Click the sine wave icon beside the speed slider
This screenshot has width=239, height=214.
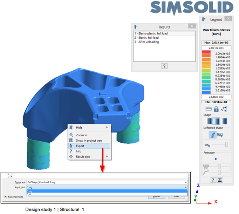pyautogui.click(x=206, y=167)
